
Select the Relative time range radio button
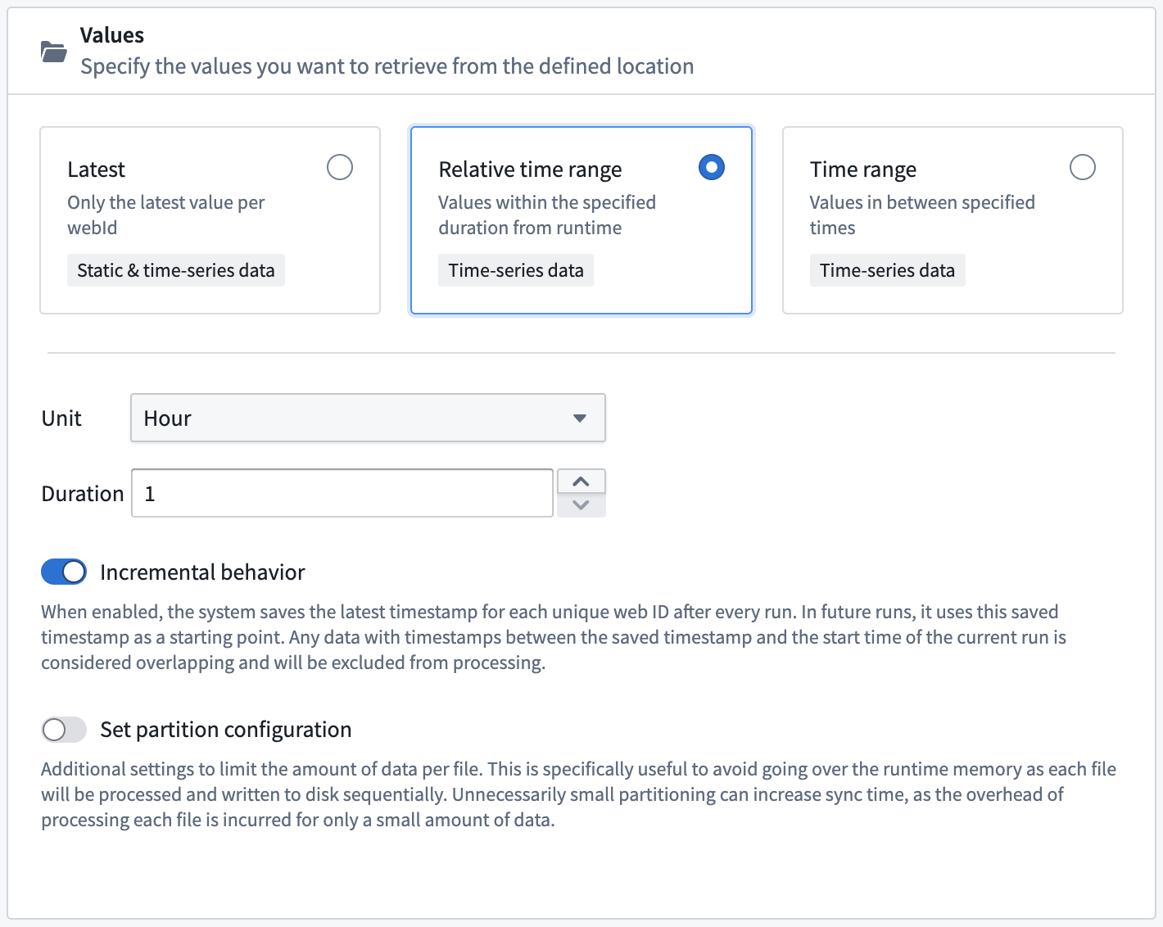tap(712, 167)
